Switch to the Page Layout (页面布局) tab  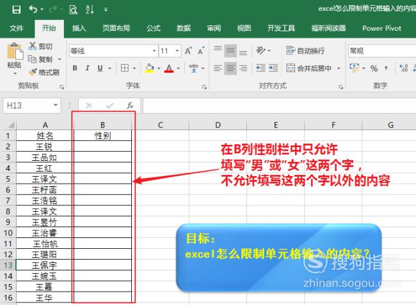click(116, 28)
